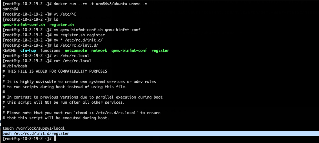The height and width of the screenshot is (143, 319).
Task: Click the 'vi /etc/^C' command line
Action: (65, 14)
